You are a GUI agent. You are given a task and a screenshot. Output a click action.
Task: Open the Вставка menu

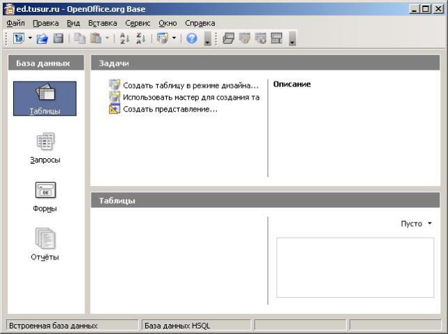pos(103,23)
